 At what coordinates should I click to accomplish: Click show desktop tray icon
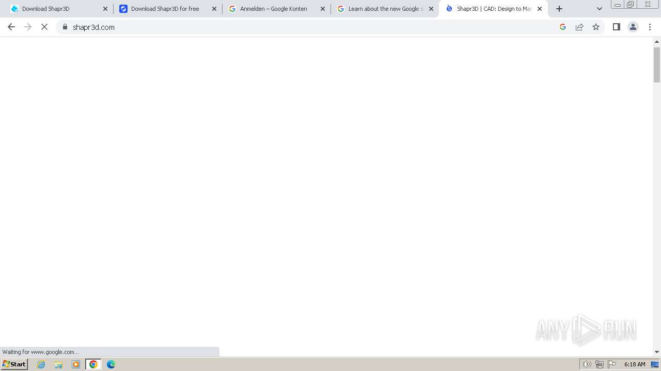pos(655,364)
